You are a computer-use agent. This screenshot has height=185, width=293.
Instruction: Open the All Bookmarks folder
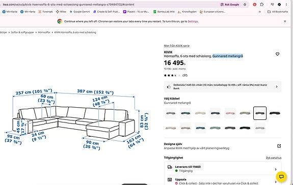click(278, 12)
